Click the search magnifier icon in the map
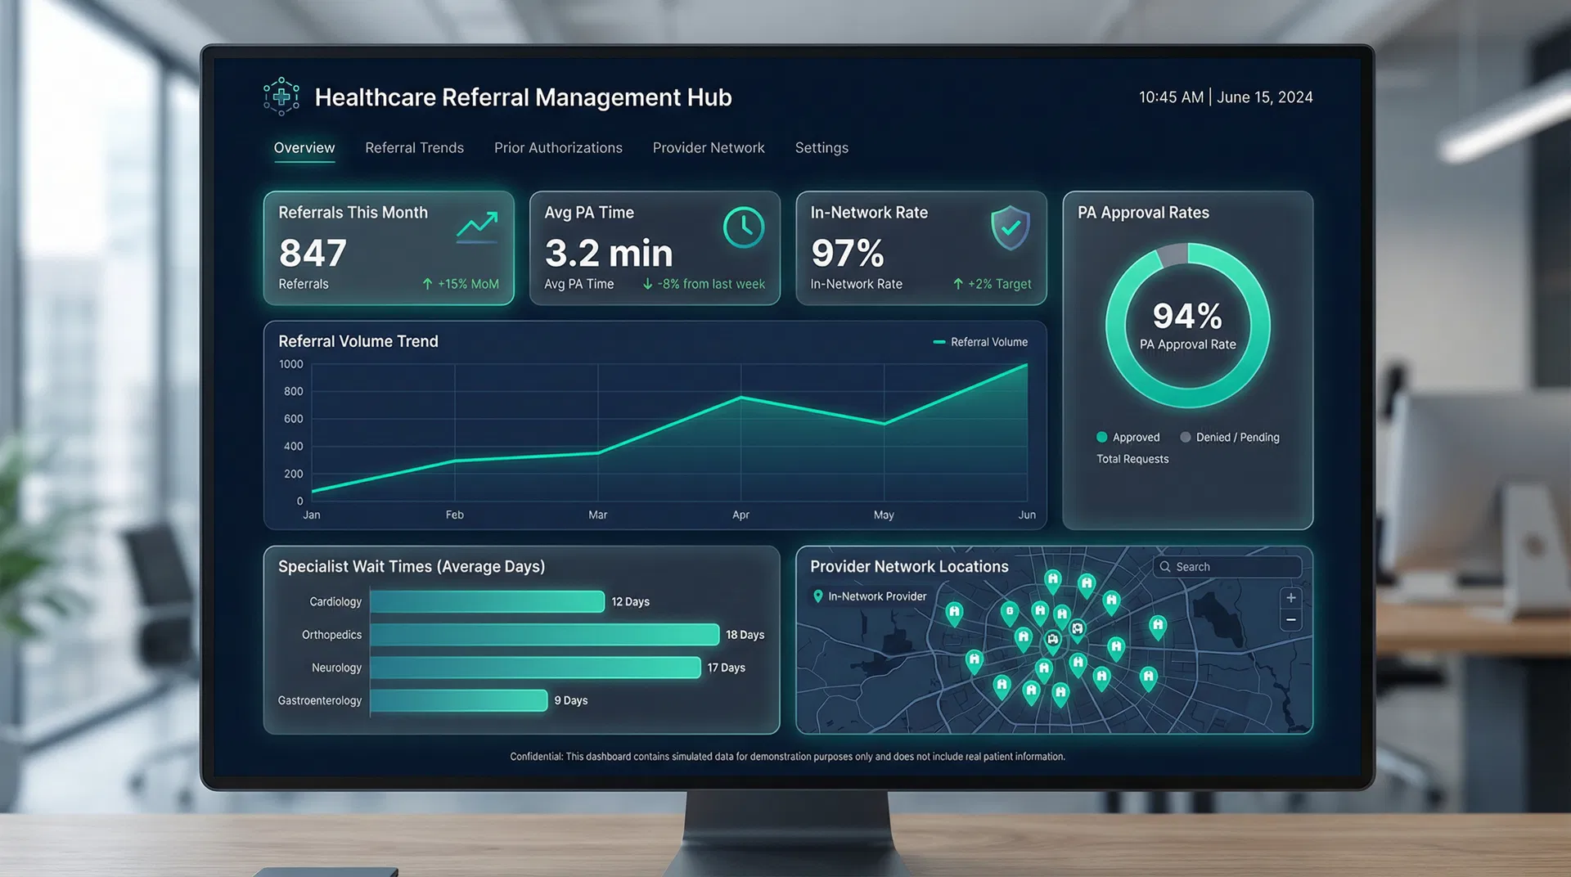This screenshot has height=877, width=1571. pyautogui.click(x=1165, y=566)
